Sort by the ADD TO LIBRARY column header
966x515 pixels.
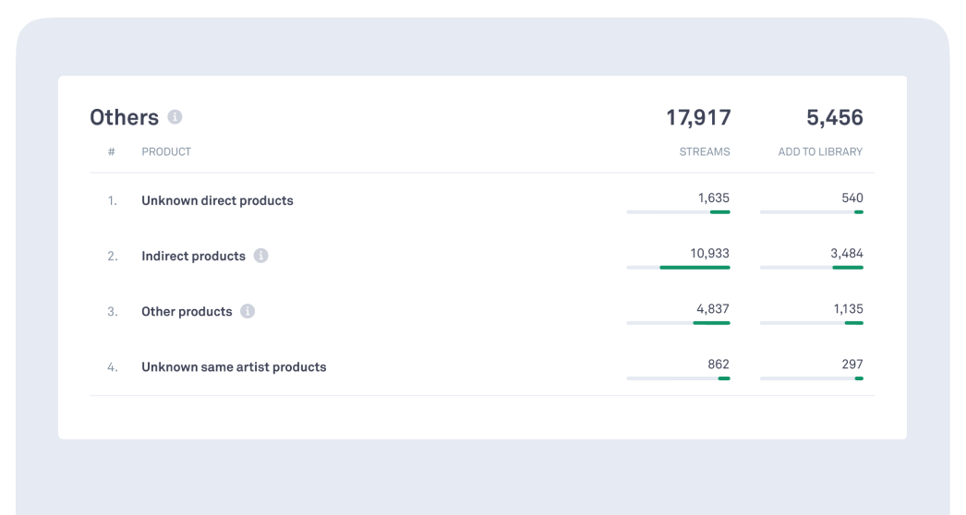coord(820,152)
